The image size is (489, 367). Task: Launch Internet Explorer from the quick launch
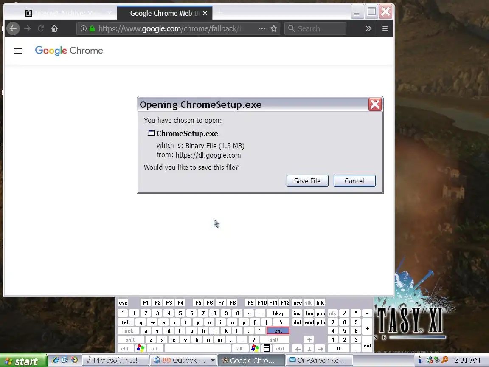56,360
